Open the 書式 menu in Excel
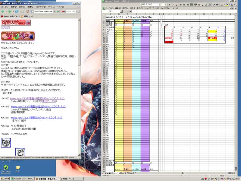 (139, 8)
